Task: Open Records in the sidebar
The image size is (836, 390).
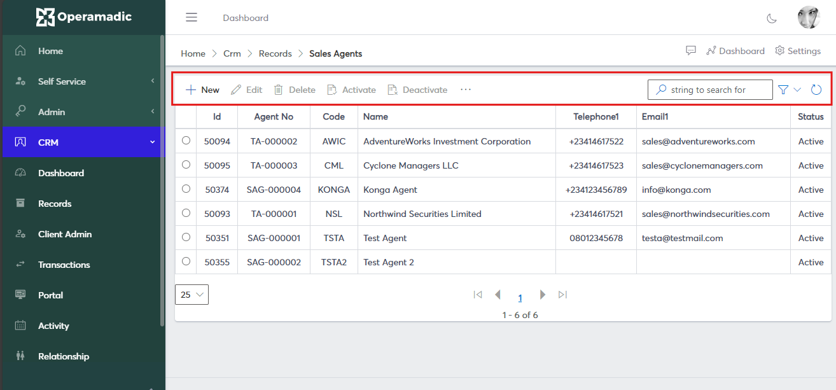Action: pyautogui.click(x=80, y=204)
